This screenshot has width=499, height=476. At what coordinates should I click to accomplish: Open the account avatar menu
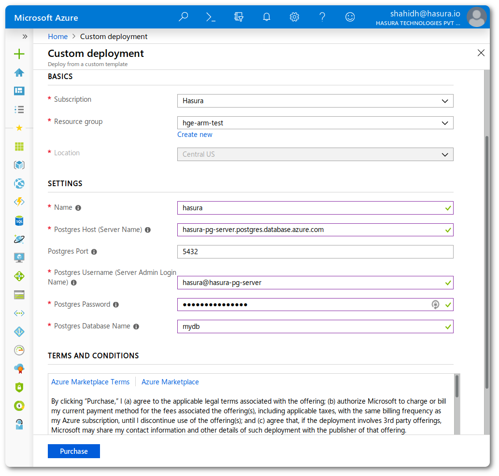(x=476, y=17)
